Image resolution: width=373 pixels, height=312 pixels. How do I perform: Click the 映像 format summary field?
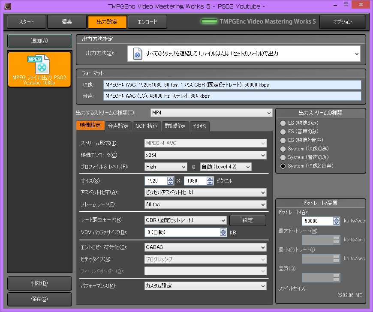click(x=232, y=85)
